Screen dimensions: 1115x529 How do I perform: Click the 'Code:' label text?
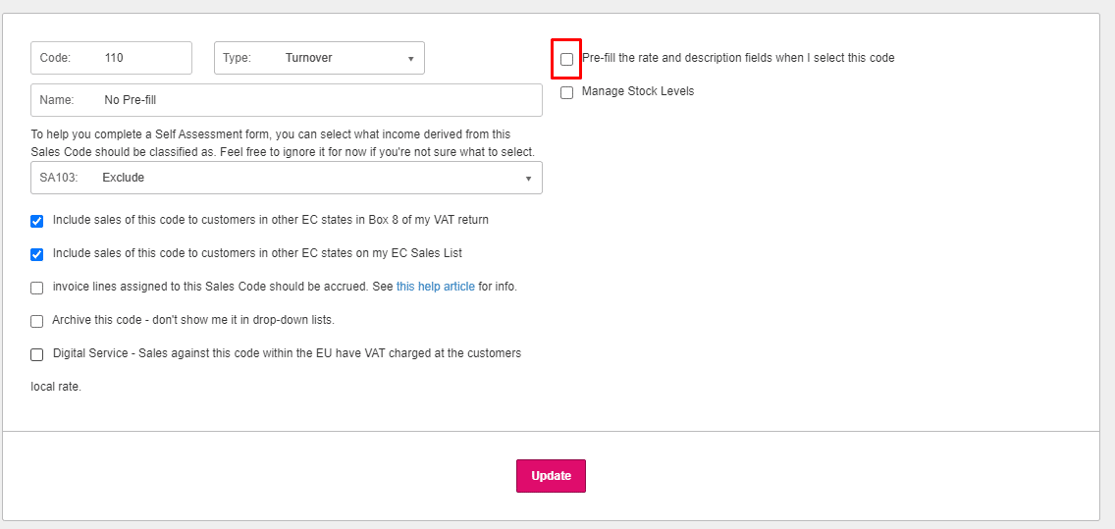click(x=55, y=58)
